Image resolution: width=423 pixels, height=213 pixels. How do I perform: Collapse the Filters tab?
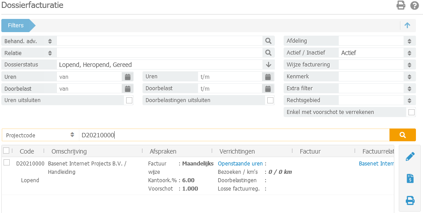(407, 26)
